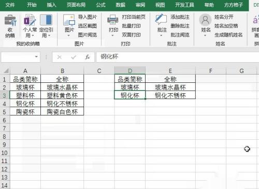259x189 pixels.
Task: Select row 3 header
Action: point(5,95)
